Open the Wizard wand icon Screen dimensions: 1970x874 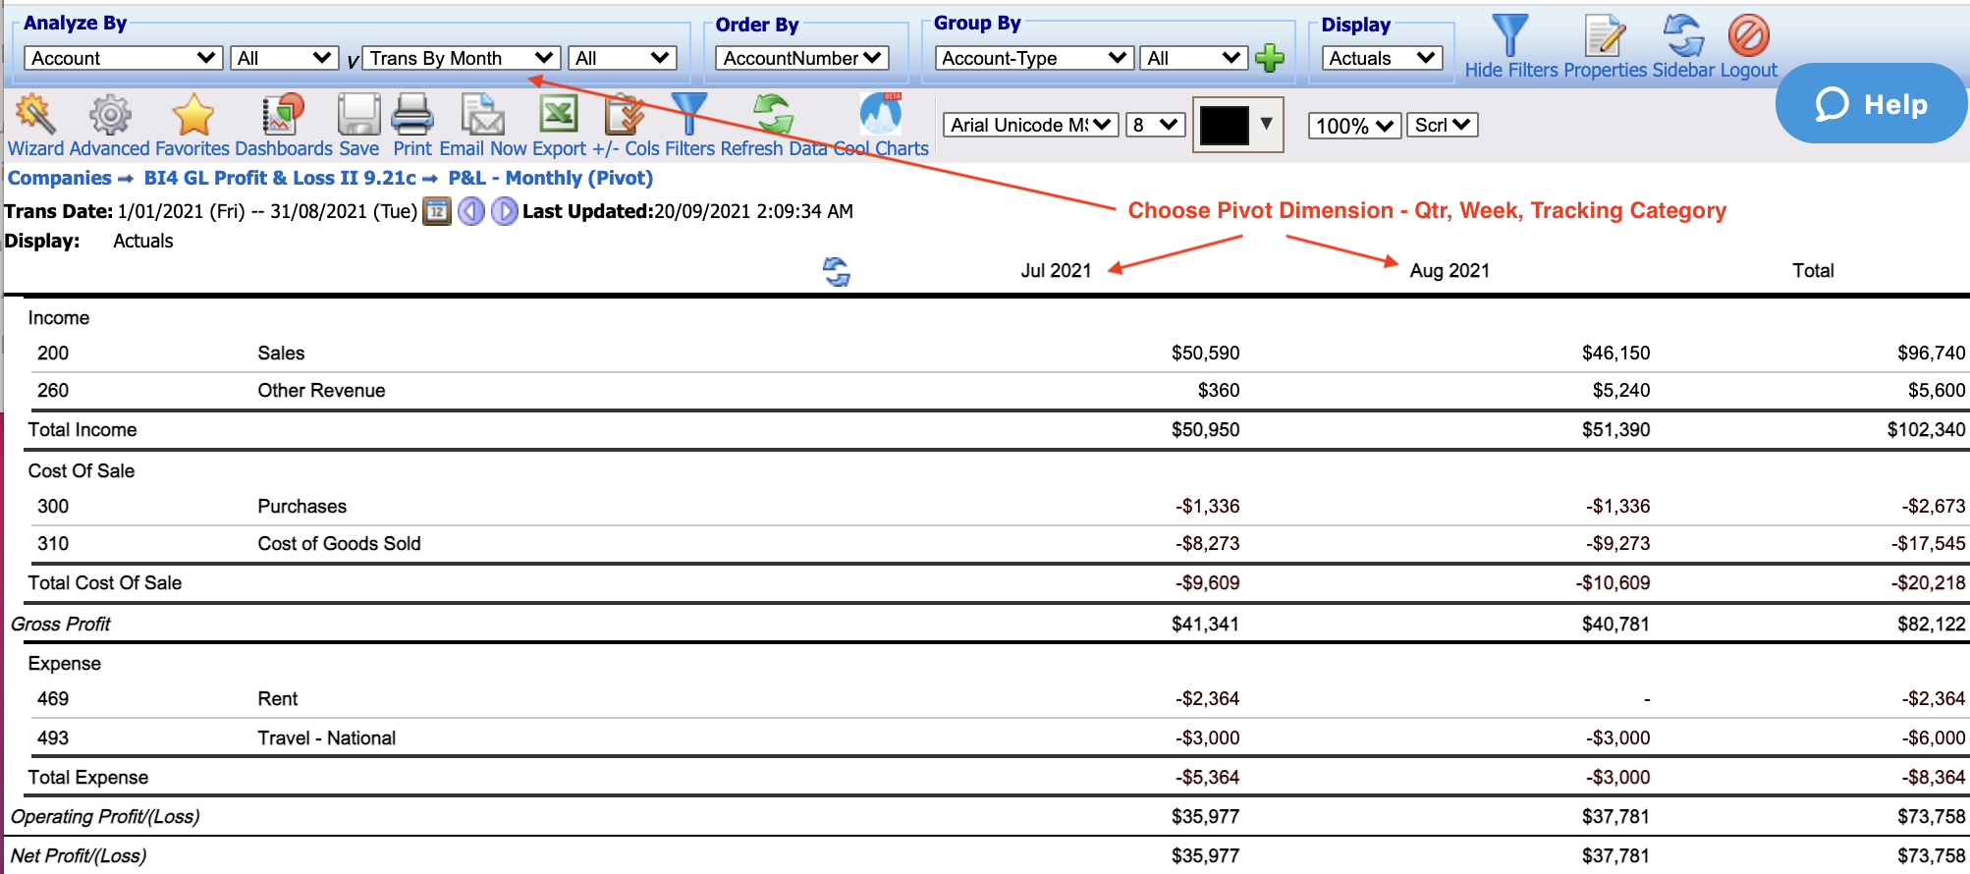34,114
